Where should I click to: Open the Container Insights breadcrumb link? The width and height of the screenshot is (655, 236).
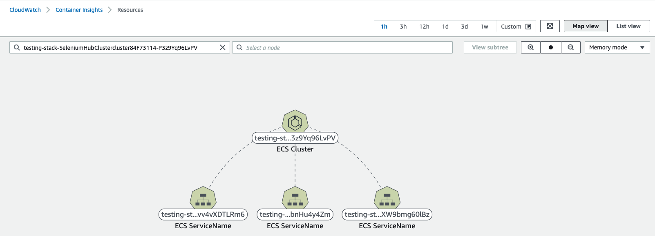[79, 10]
